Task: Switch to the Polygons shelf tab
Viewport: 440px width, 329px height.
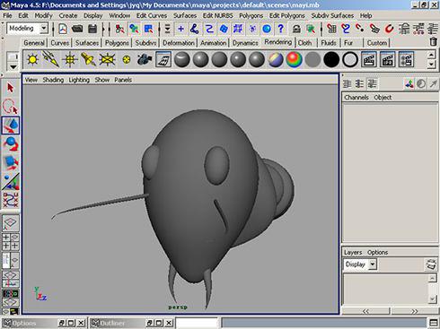Action: pos(117,43)
